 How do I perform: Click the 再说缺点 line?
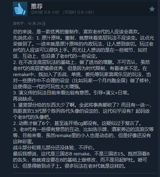[x=23, y=99]
